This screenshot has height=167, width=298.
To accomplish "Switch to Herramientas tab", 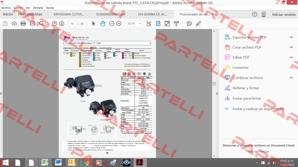I will (30, 14).
